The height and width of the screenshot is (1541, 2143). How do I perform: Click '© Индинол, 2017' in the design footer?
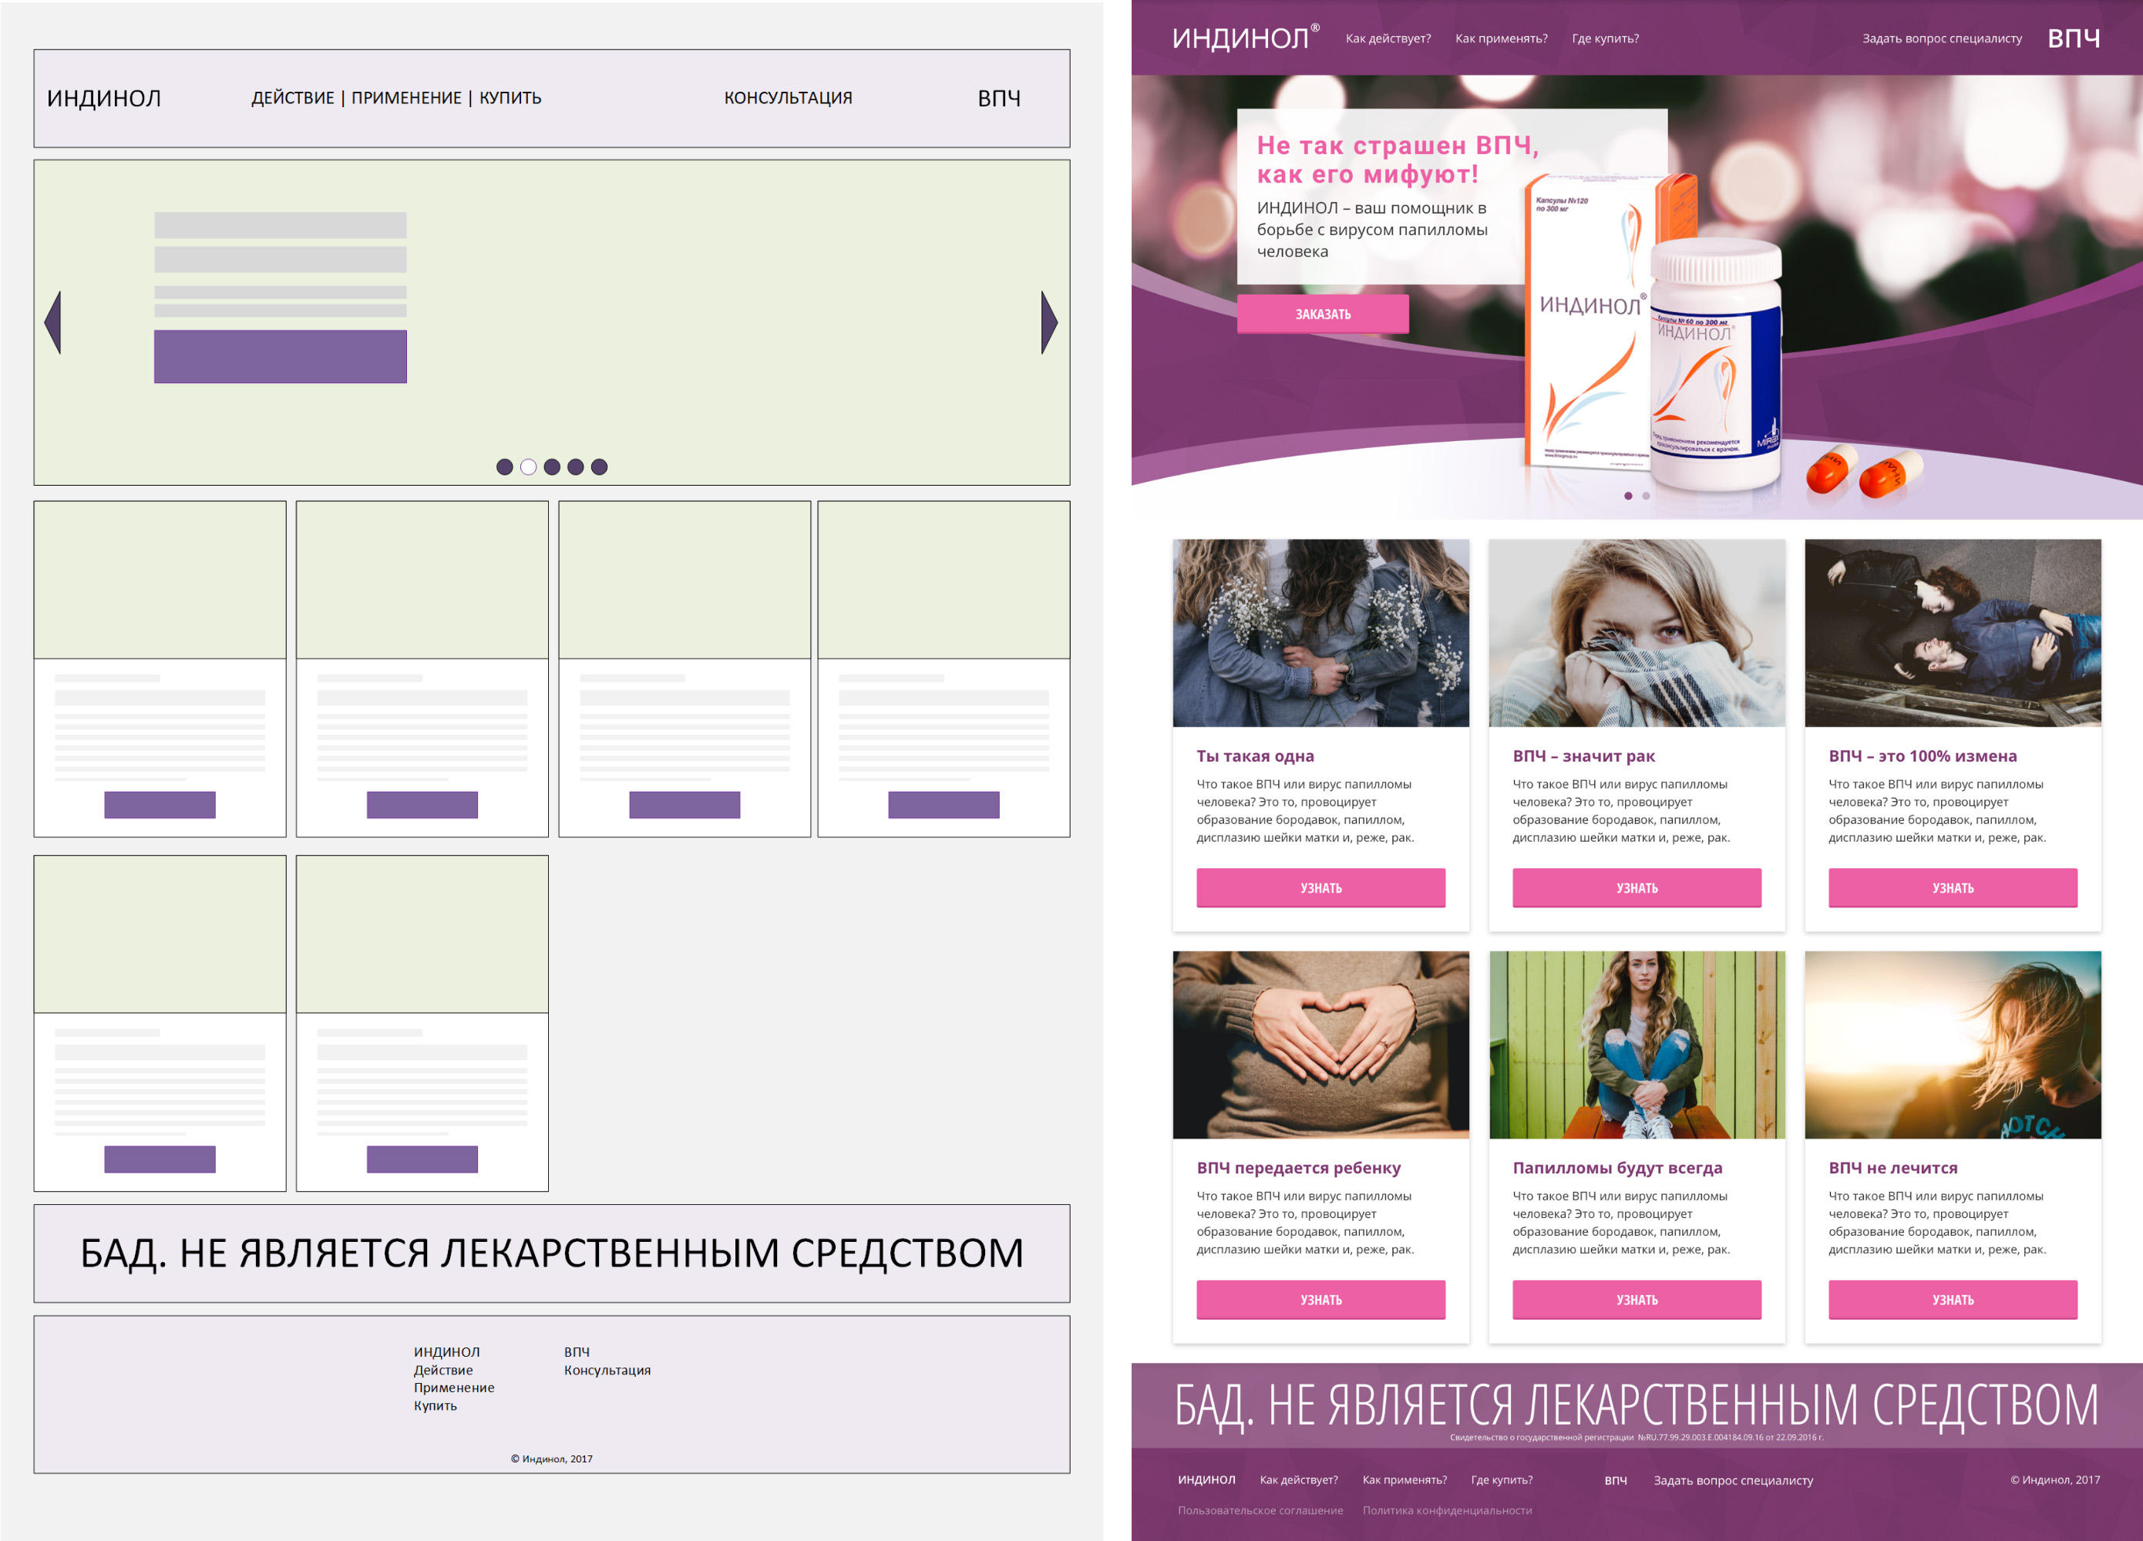[x=2055, y=1479]
